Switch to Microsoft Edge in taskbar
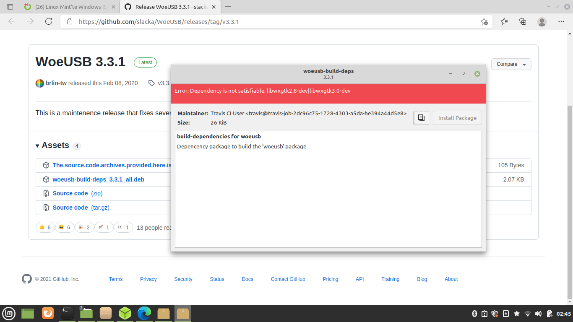Image resolution: width=573 pixels, height=322 pixels. (x=144, y=313)
